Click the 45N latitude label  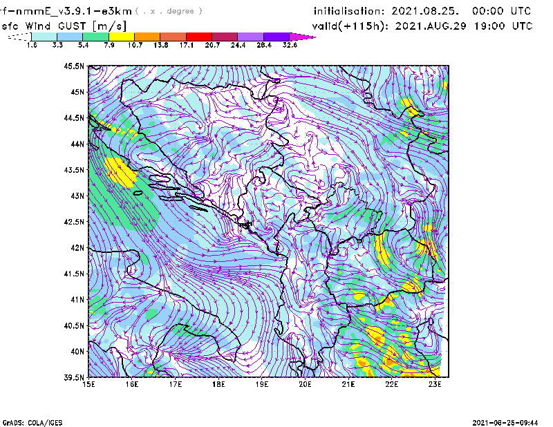(x=77, y=92)
